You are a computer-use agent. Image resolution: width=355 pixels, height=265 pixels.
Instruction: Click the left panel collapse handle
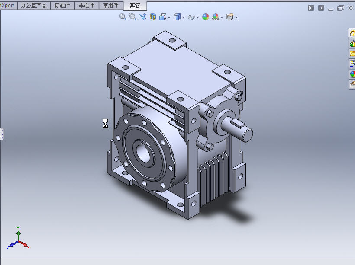tap(2, 134)
